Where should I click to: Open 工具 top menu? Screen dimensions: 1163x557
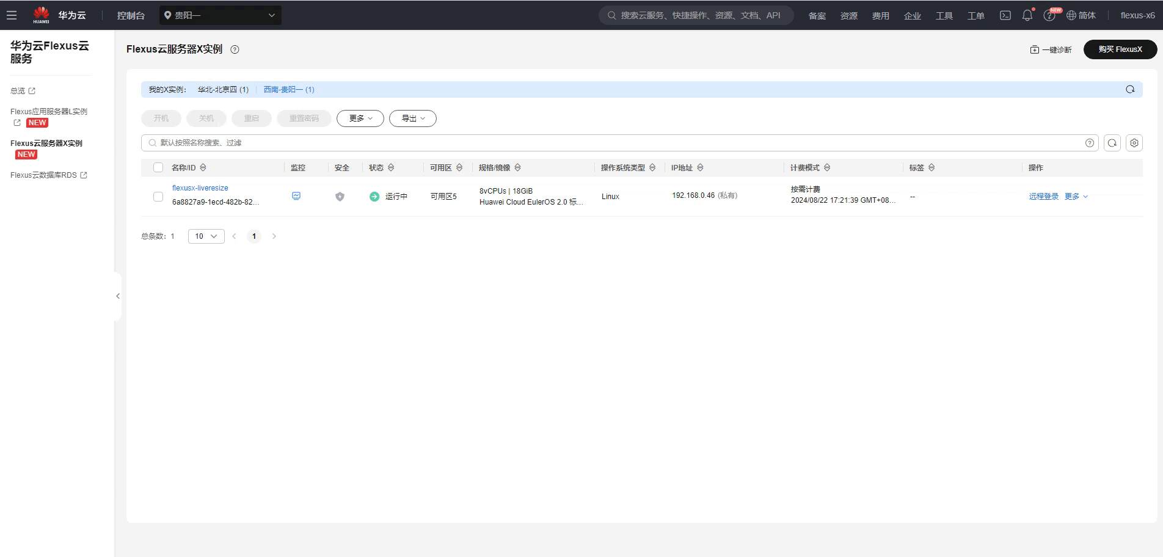[944, 16]
